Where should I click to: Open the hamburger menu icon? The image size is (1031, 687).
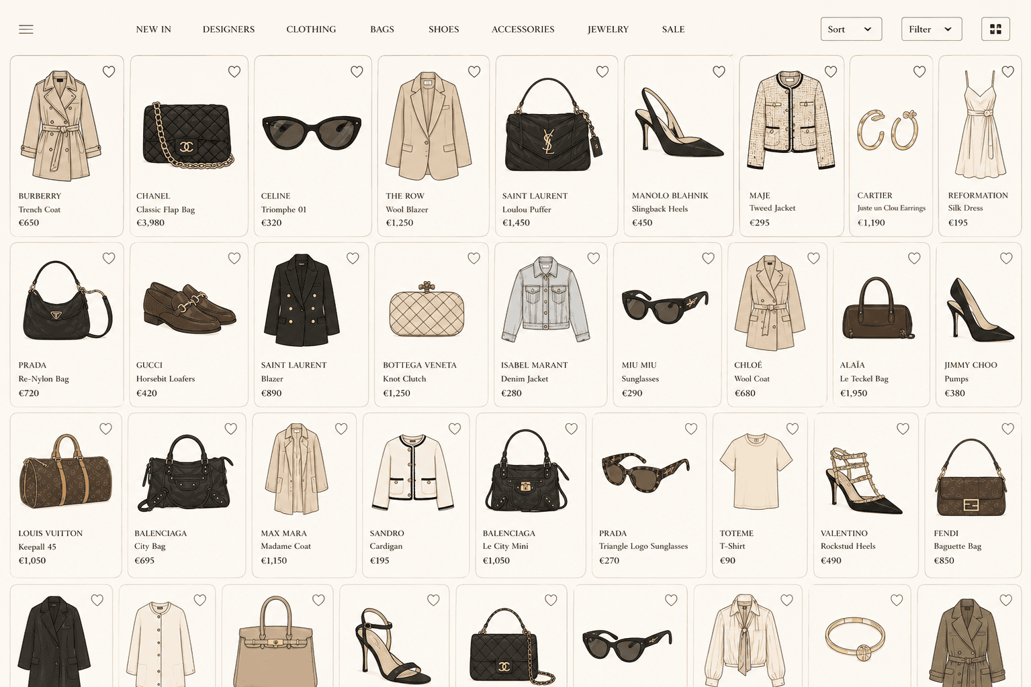click(26, 30)
